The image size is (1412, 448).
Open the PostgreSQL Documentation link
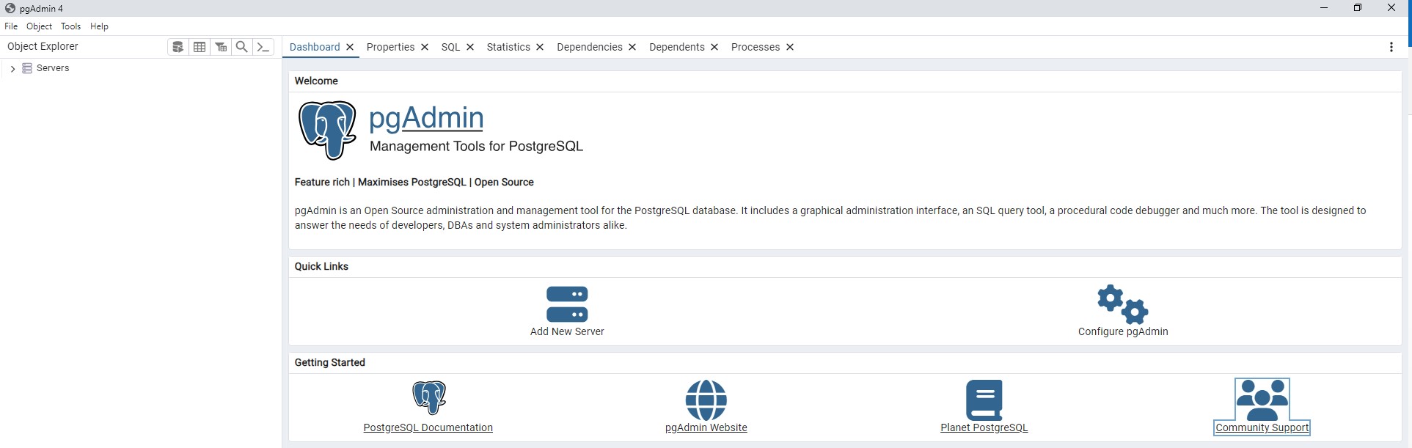tap(428, 427)
